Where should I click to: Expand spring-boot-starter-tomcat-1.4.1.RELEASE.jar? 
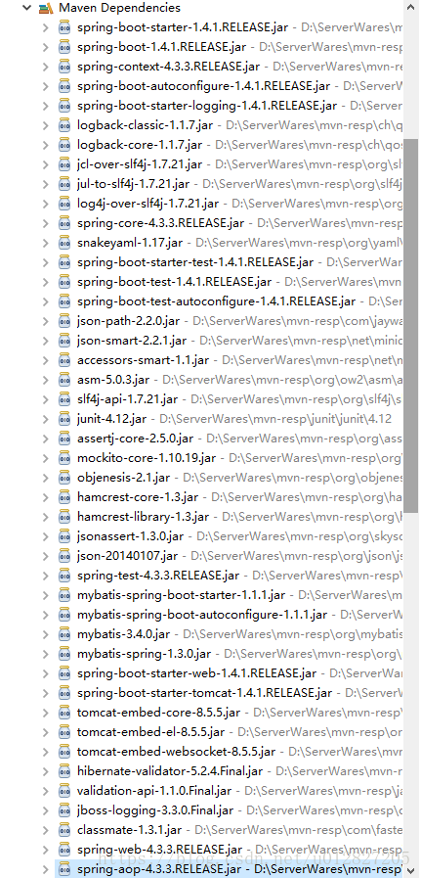[x=45, y=693]
